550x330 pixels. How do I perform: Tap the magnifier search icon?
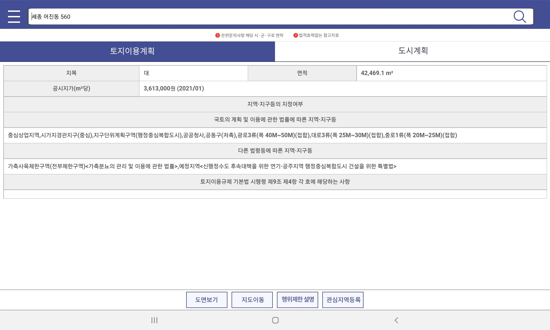[x=520, y=16]
